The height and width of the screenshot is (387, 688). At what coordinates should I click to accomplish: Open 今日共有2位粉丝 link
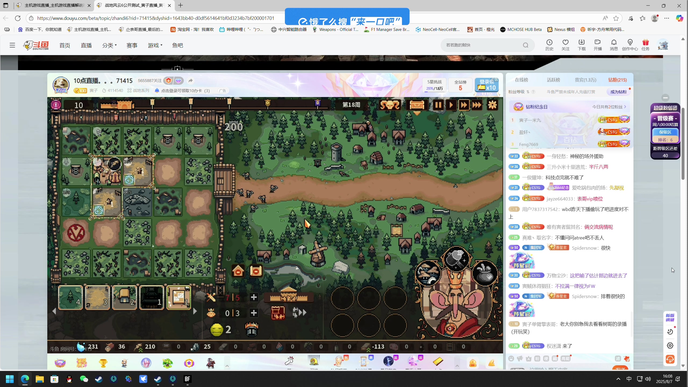click(609, 107)
